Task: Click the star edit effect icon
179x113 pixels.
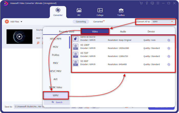Action: click(x=38, y=43)
